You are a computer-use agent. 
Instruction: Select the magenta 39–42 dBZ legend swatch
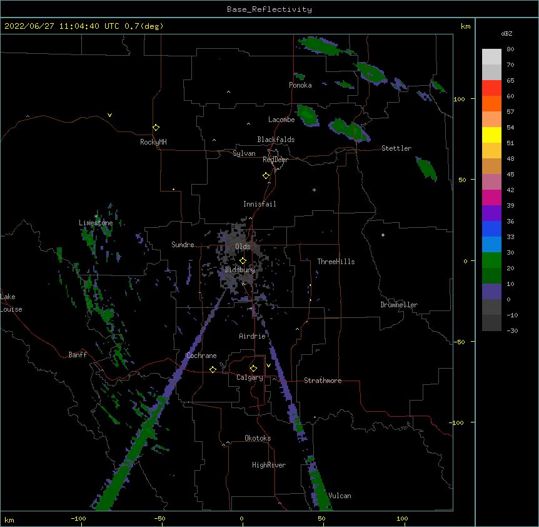point(491,197)
